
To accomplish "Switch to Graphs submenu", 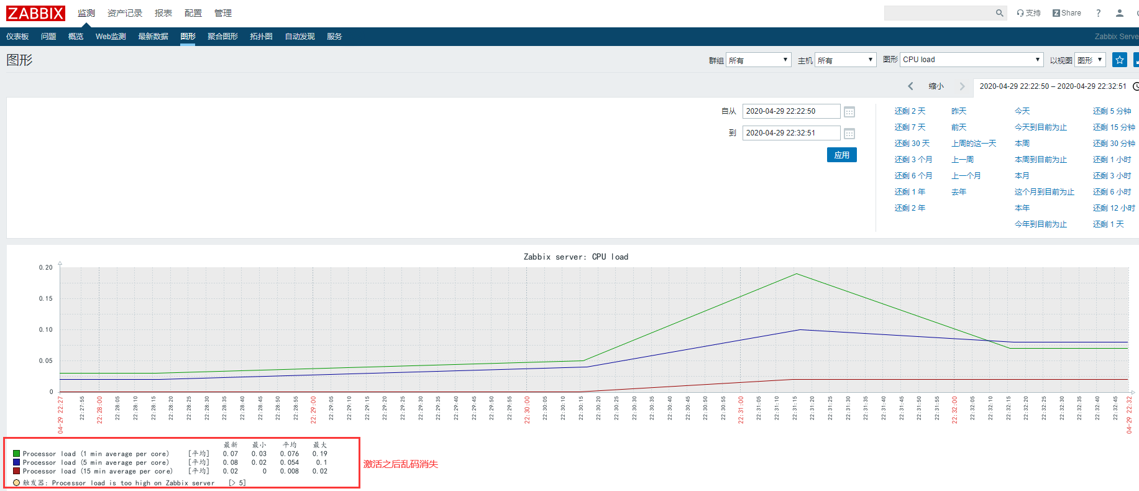I will coord(188,37).
